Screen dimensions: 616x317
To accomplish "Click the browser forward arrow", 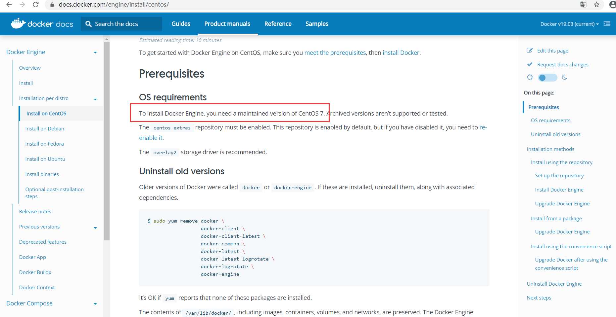I will tap(22, 5).
